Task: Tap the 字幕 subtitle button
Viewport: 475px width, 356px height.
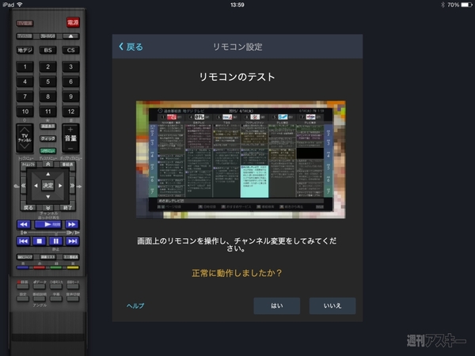Action: point(56,298)
